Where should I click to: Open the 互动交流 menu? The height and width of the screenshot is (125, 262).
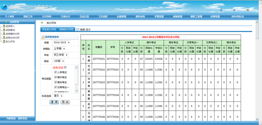pyautogui.click(x=84, y=16)
